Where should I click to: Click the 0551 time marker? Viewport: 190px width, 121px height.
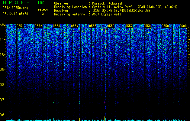[20, 26]
